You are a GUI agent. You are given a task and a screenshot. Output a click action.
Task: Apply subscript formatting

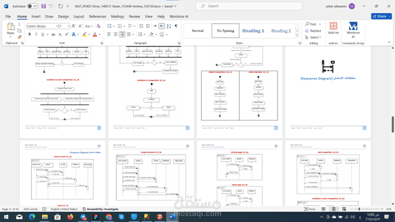pos(60,34)
